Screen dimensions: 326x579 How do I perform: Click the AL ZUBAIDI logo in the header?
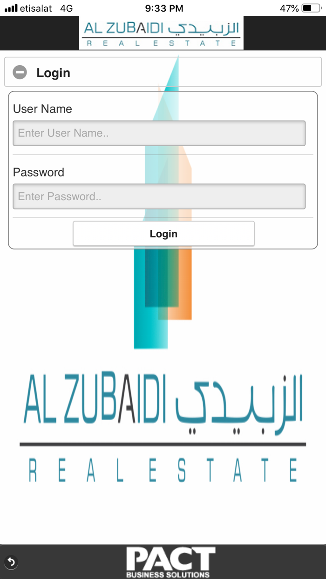[161, 33]
